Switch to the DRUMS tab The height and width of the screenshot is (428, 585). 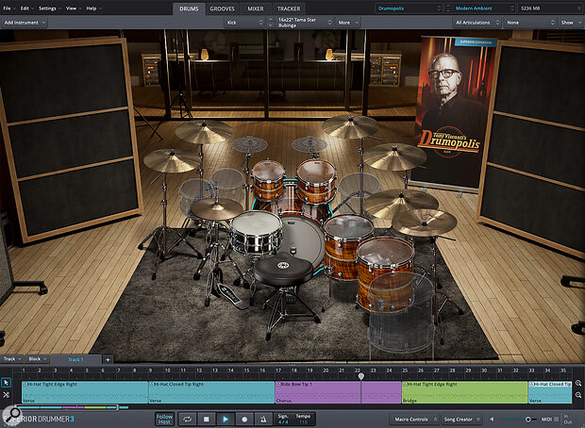point(189,8)
